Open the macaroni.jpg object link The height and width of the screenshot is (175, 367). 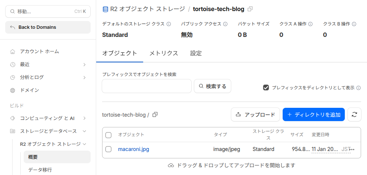(x=134, y=149)
